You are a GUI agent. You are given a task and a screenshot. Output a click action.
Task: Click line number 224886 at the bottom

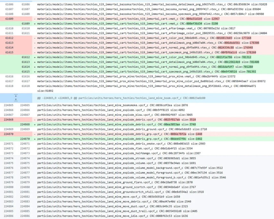click(x=9, y=216)
